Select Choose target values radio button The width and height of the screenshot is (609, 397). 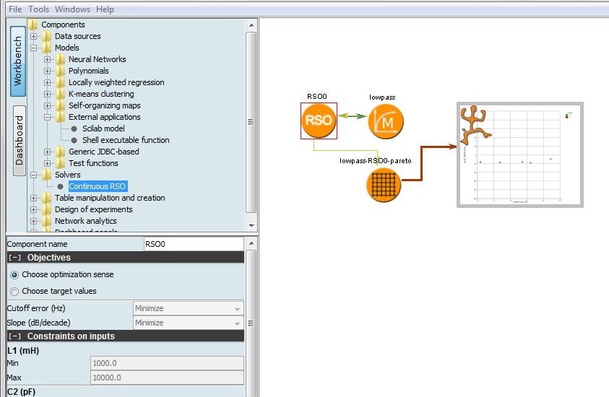pos(14,292)
